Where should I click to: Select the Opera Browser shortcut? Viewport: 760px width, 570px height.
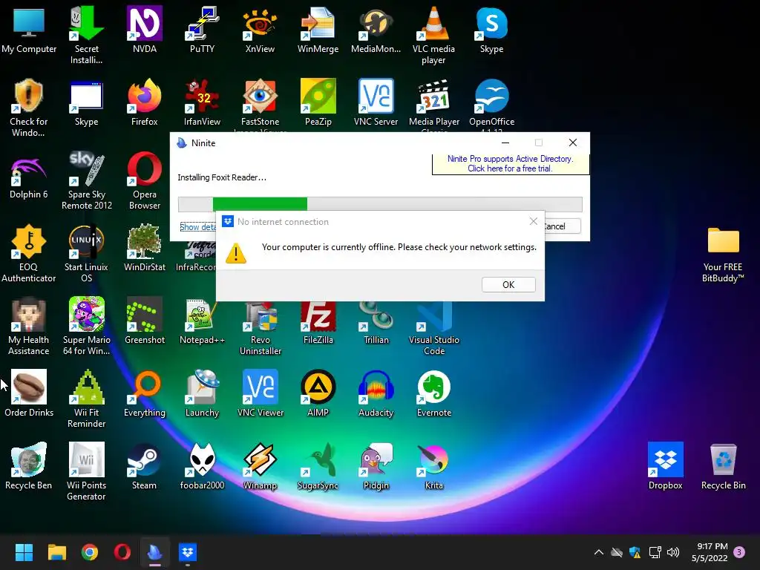coord(145,181)
